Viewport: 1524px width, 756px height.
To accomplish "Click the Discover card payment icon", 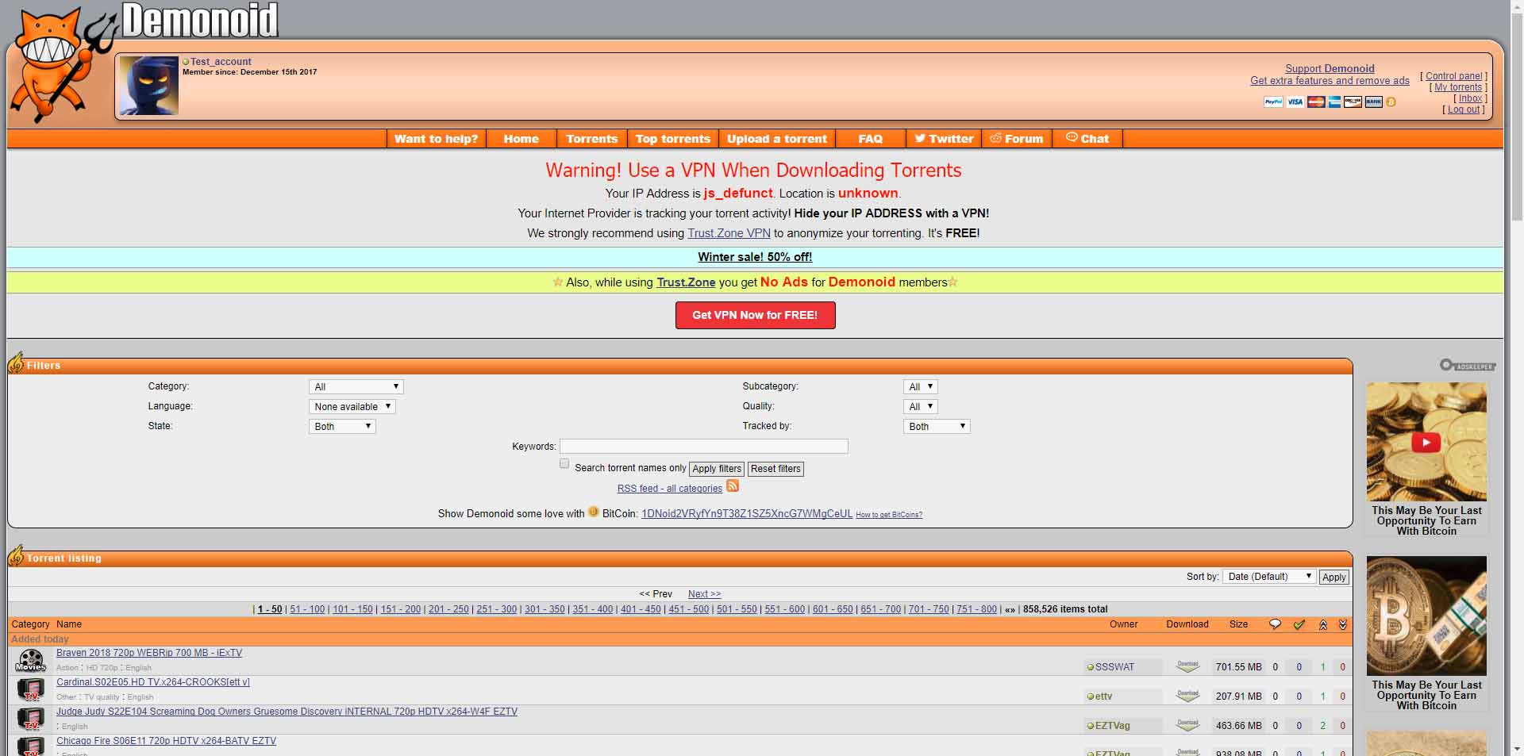I will (x=1353, y=102).
